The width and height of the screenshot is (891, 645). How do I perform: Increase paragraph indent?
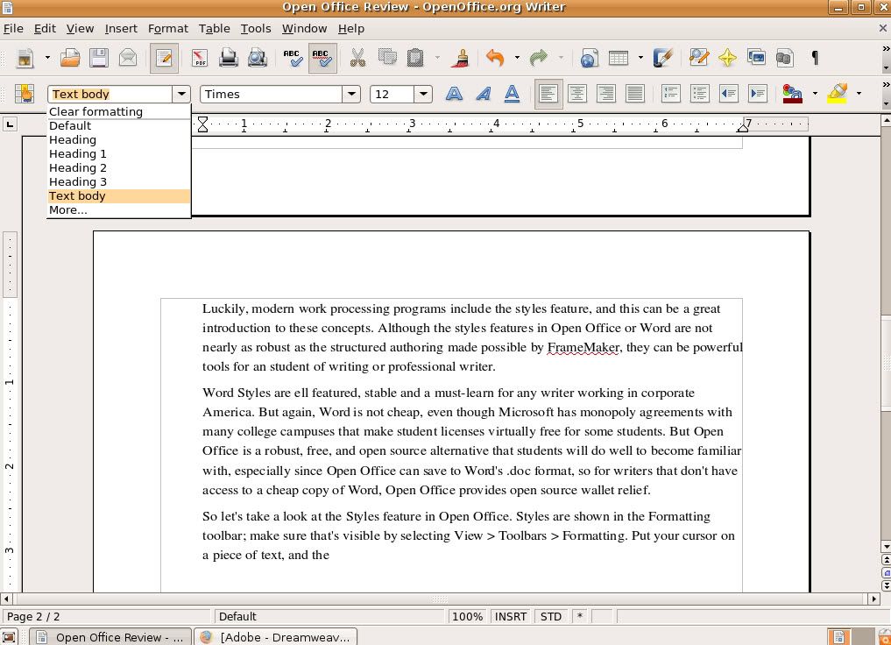click(758, 94)
